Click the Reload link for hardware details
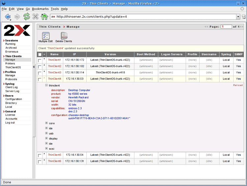Image resolution: width=247 pixels, height=186 pixels. [x=238, y=85]
